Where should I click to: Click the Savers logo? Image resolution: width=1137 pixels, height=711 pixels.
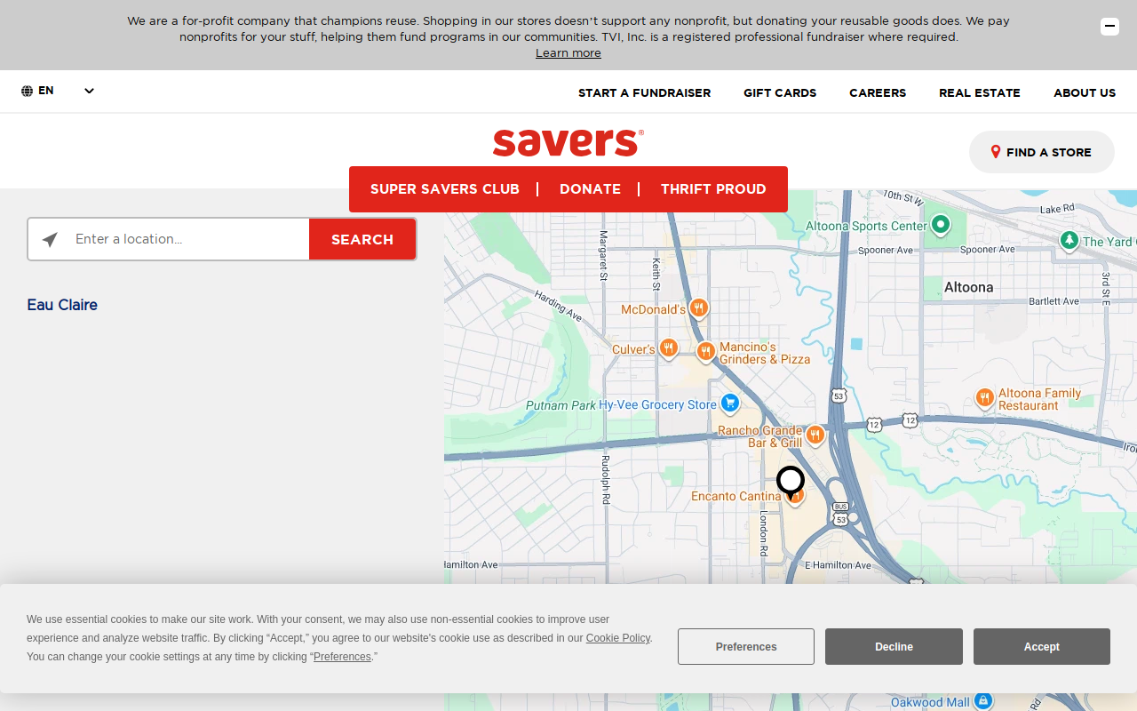click(x=568, y=142)
